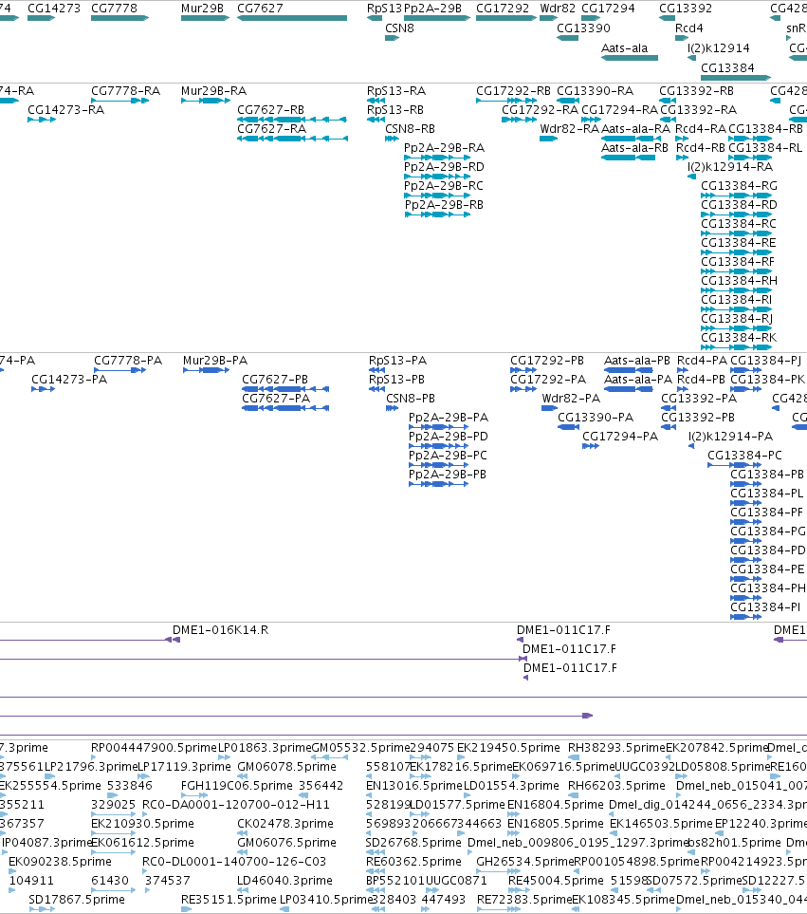This screenshot has height=914, width=807.
Task: Click protein Mur29B-PA label
Action: point(215,361)
